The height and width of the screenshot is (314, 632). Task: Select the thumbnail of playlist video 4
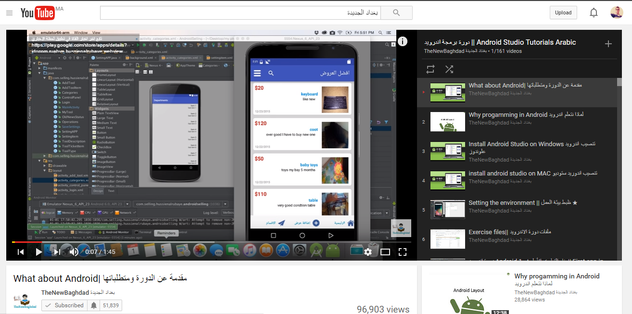[447, 180]
